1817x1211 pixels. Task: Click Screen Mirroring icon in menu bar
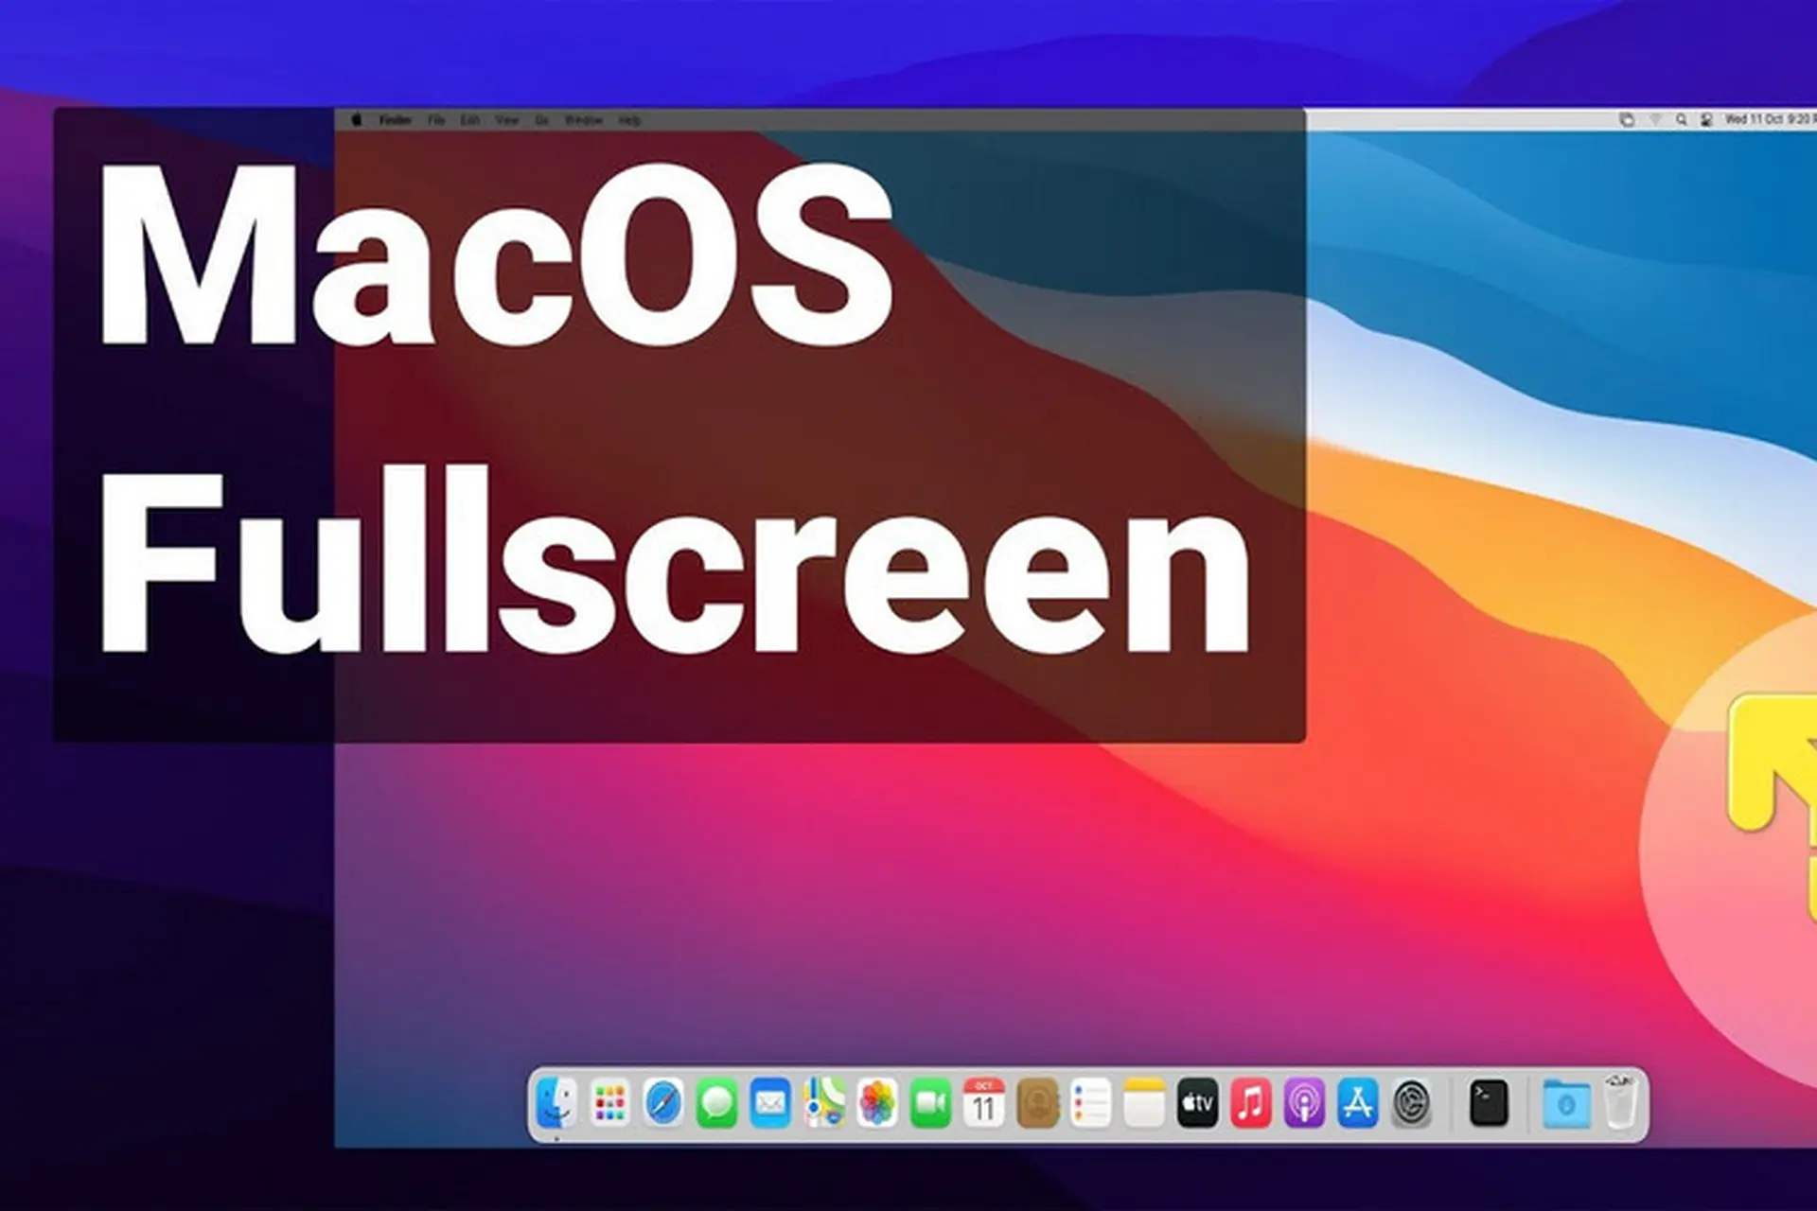[1627, 120]
